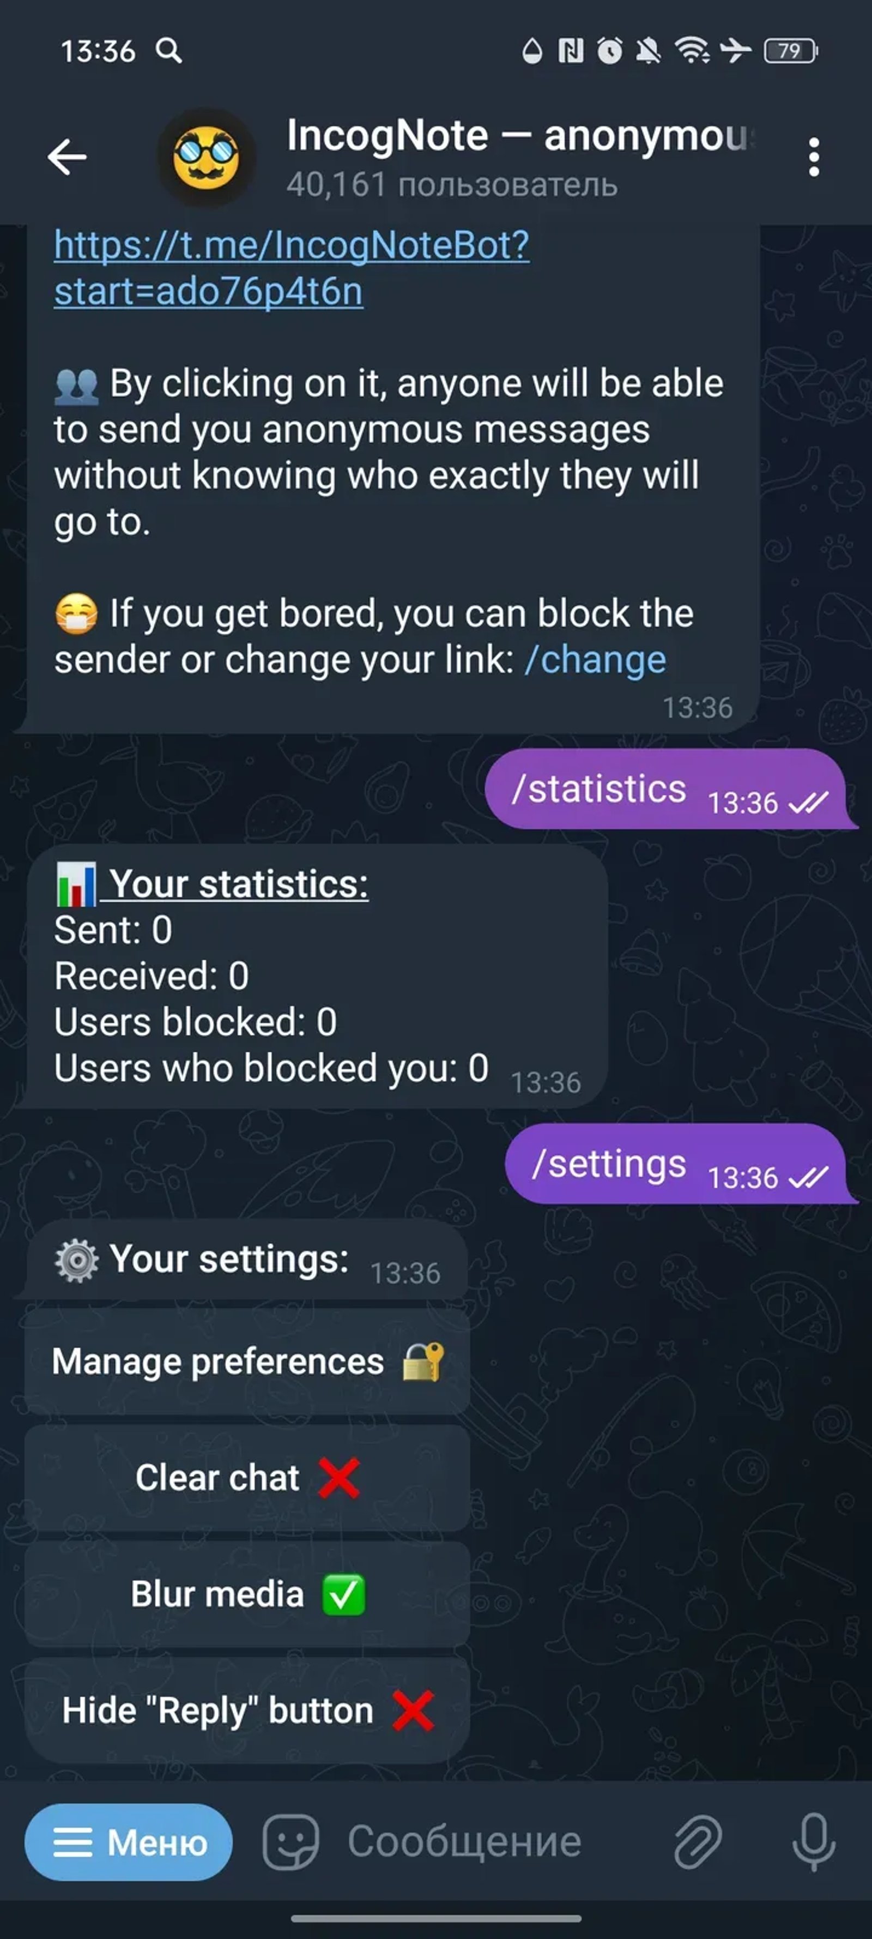Tap the three-dot overflow menu icon
872x1939 pixels.
tap(814, 156)
